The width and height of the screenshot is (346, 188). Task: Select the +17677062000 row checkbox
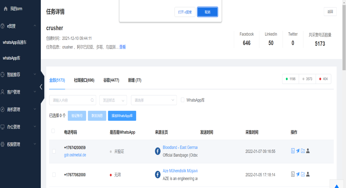click(54, 175)
